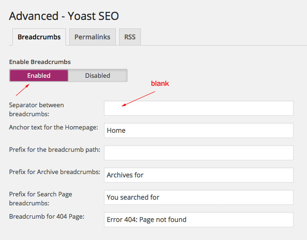Click the 'Advanced - Yoast SEO' page title
The width and height of the screenshot is (307, 240).
pyautogui.click(x=64, y=16)
